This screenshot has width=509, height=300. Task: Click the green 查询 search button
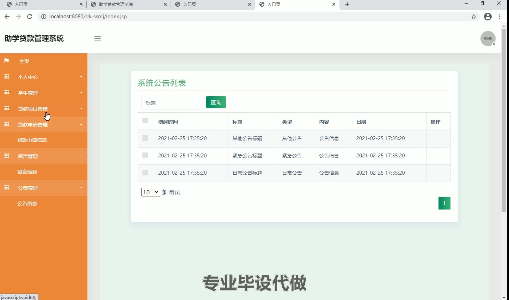pos(216,102)
